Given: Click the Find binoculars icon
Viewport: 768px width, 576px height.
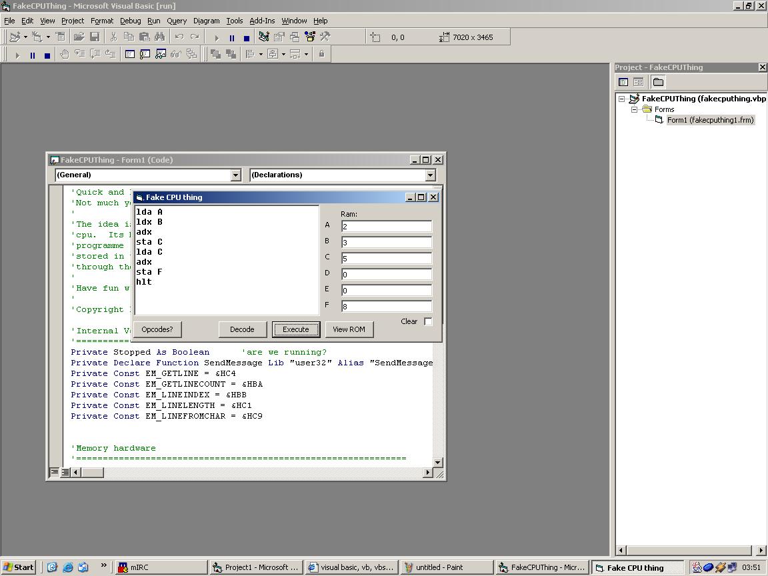Looking at the screenshot, I should (x=159, y=37).
